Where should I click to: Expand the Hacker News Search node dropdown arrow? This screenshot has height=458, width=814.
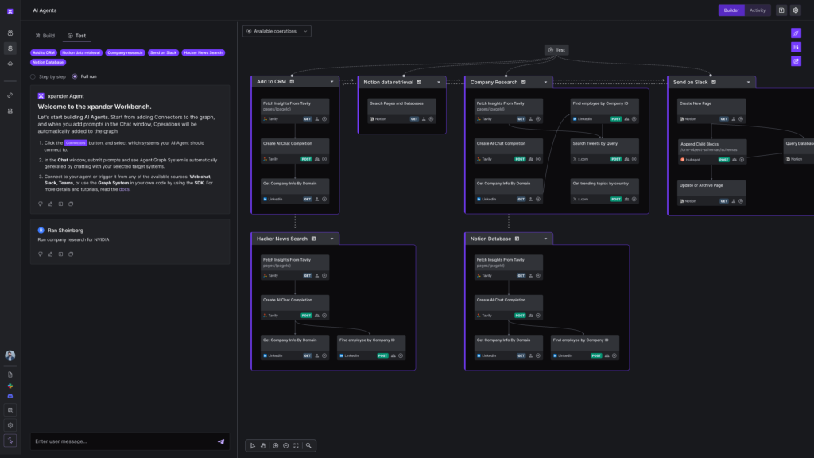tap(331, 239)
